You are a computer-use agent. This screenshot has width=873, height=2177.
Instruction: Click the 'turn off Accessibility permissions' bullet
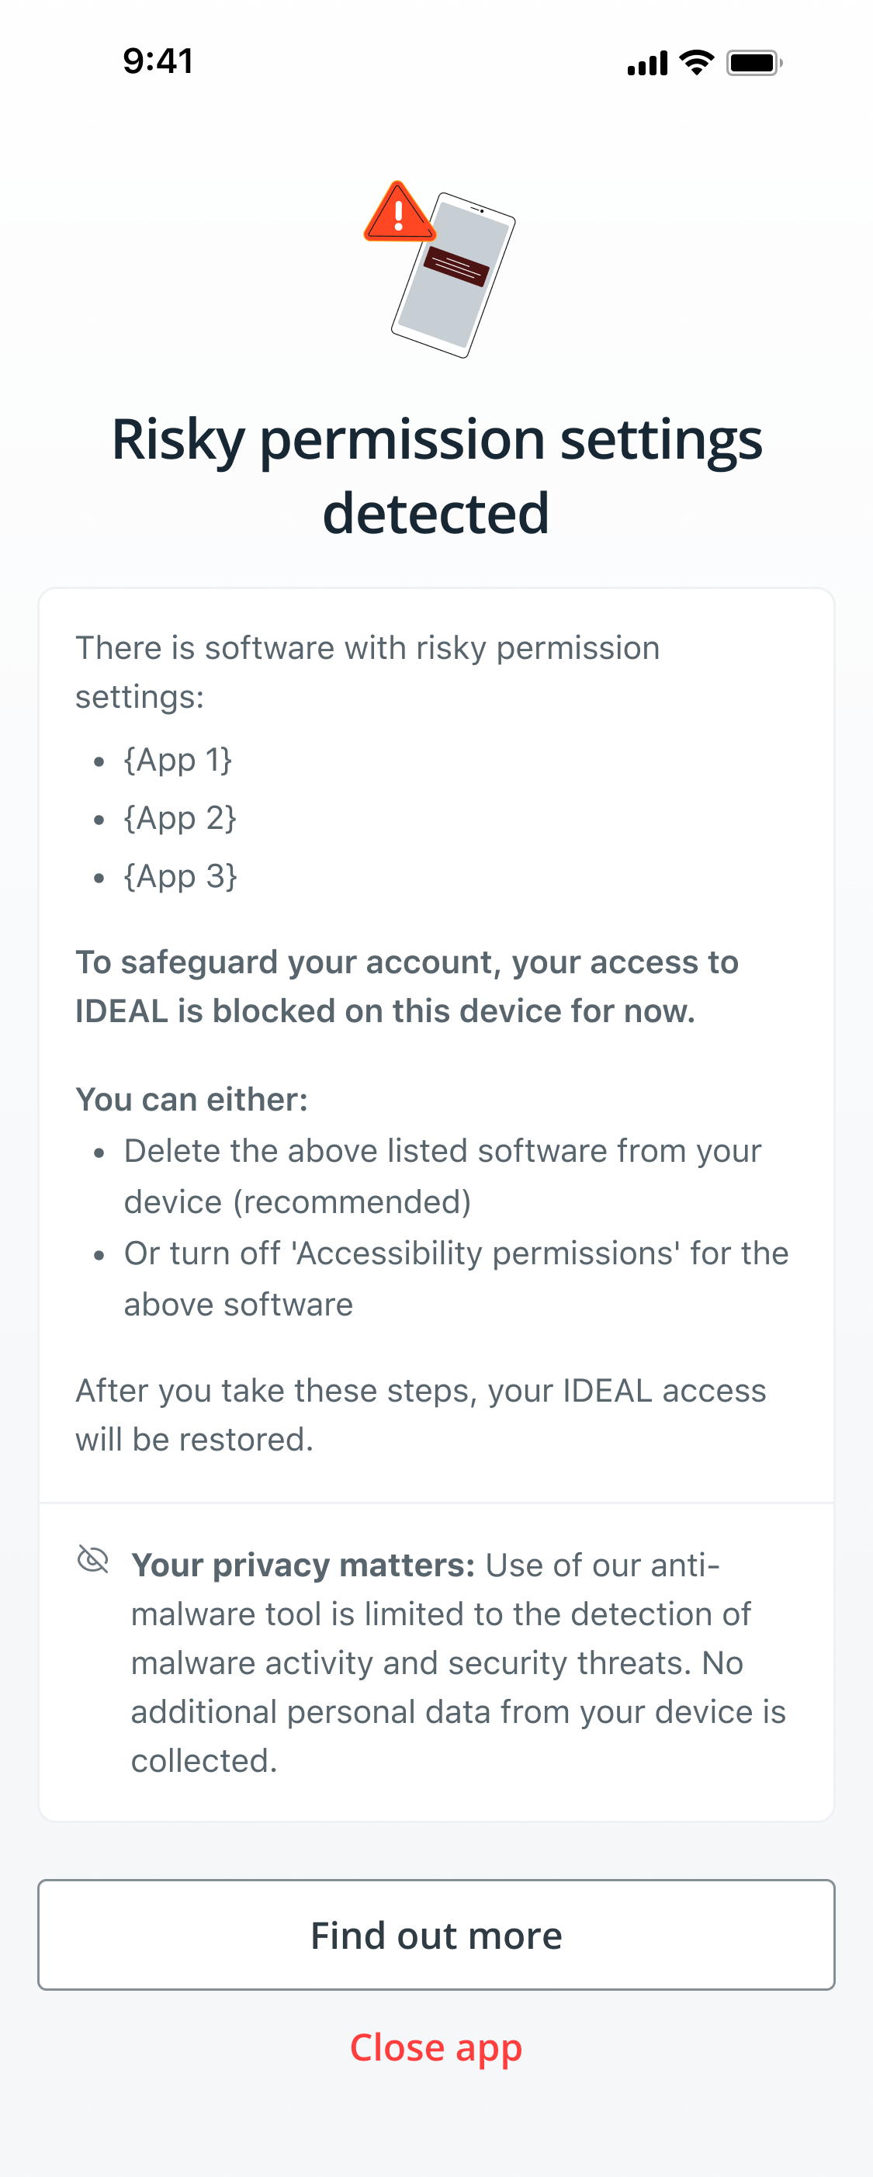(x=456, y=1277)
